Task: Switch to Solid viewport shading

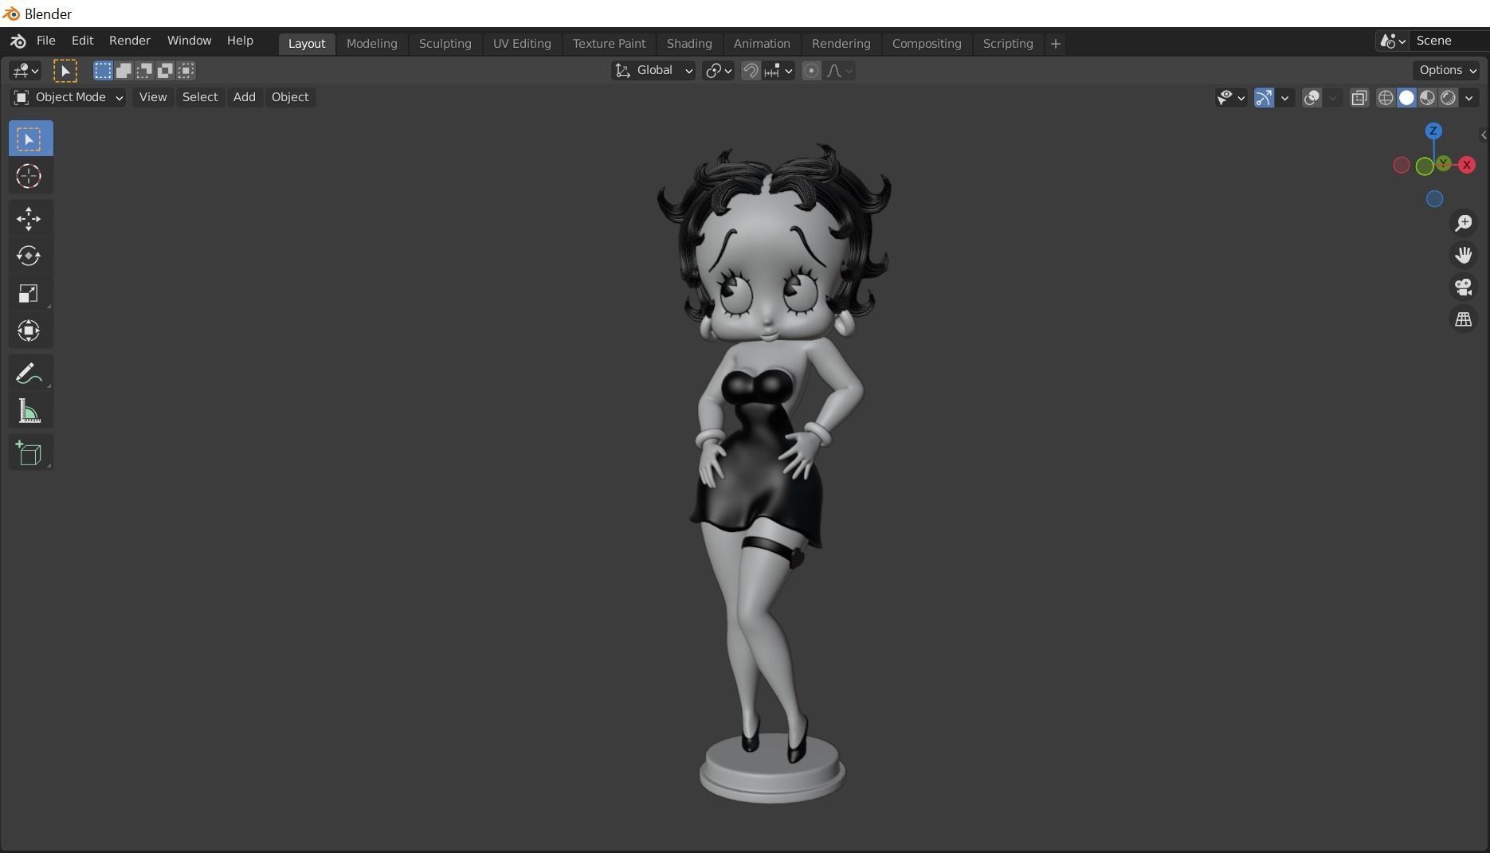Action: click(1406, 98)
